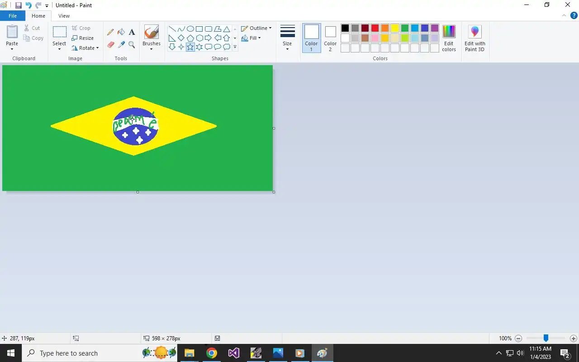The height and width of the screenshot is (362, 579).
Task: Click the zoom out minus button
Action: point(518,338)
